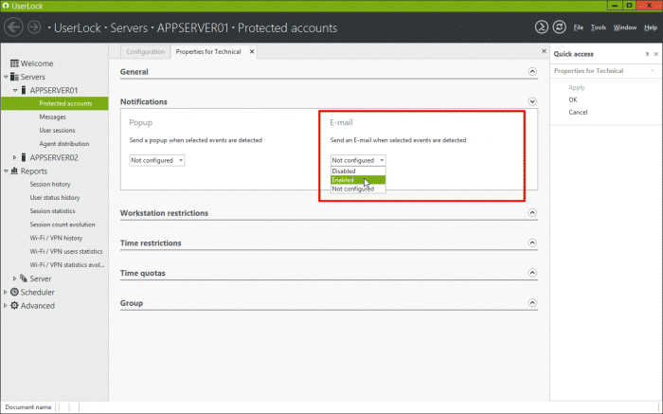Pin the Quick access panel
The image size is (663, 414).
pos(647,54)
